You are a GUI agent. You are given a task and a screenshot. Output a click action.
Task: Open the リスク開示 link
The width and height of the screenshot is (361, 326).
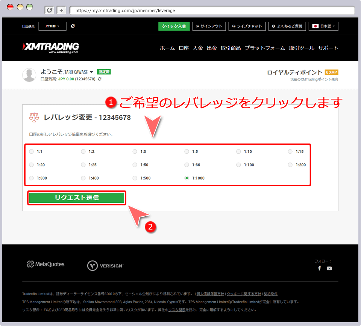pyautogui.click(x=177, y=310)
